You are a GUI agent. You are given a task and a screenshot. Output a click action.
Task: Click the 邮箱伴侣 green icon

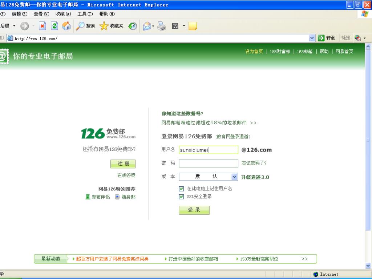click(88, 197)
